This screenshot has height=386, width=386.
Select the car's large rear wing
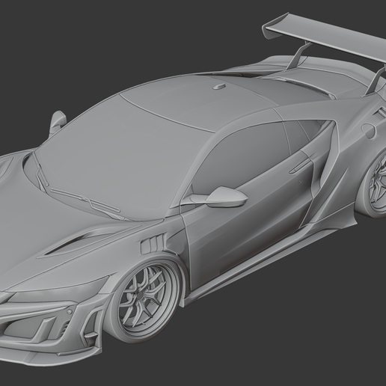324,37
